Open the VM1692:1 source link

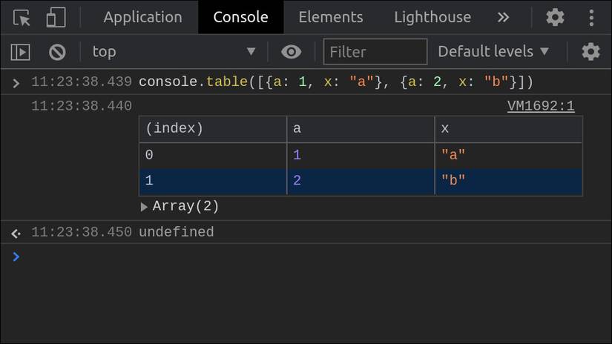541,106
